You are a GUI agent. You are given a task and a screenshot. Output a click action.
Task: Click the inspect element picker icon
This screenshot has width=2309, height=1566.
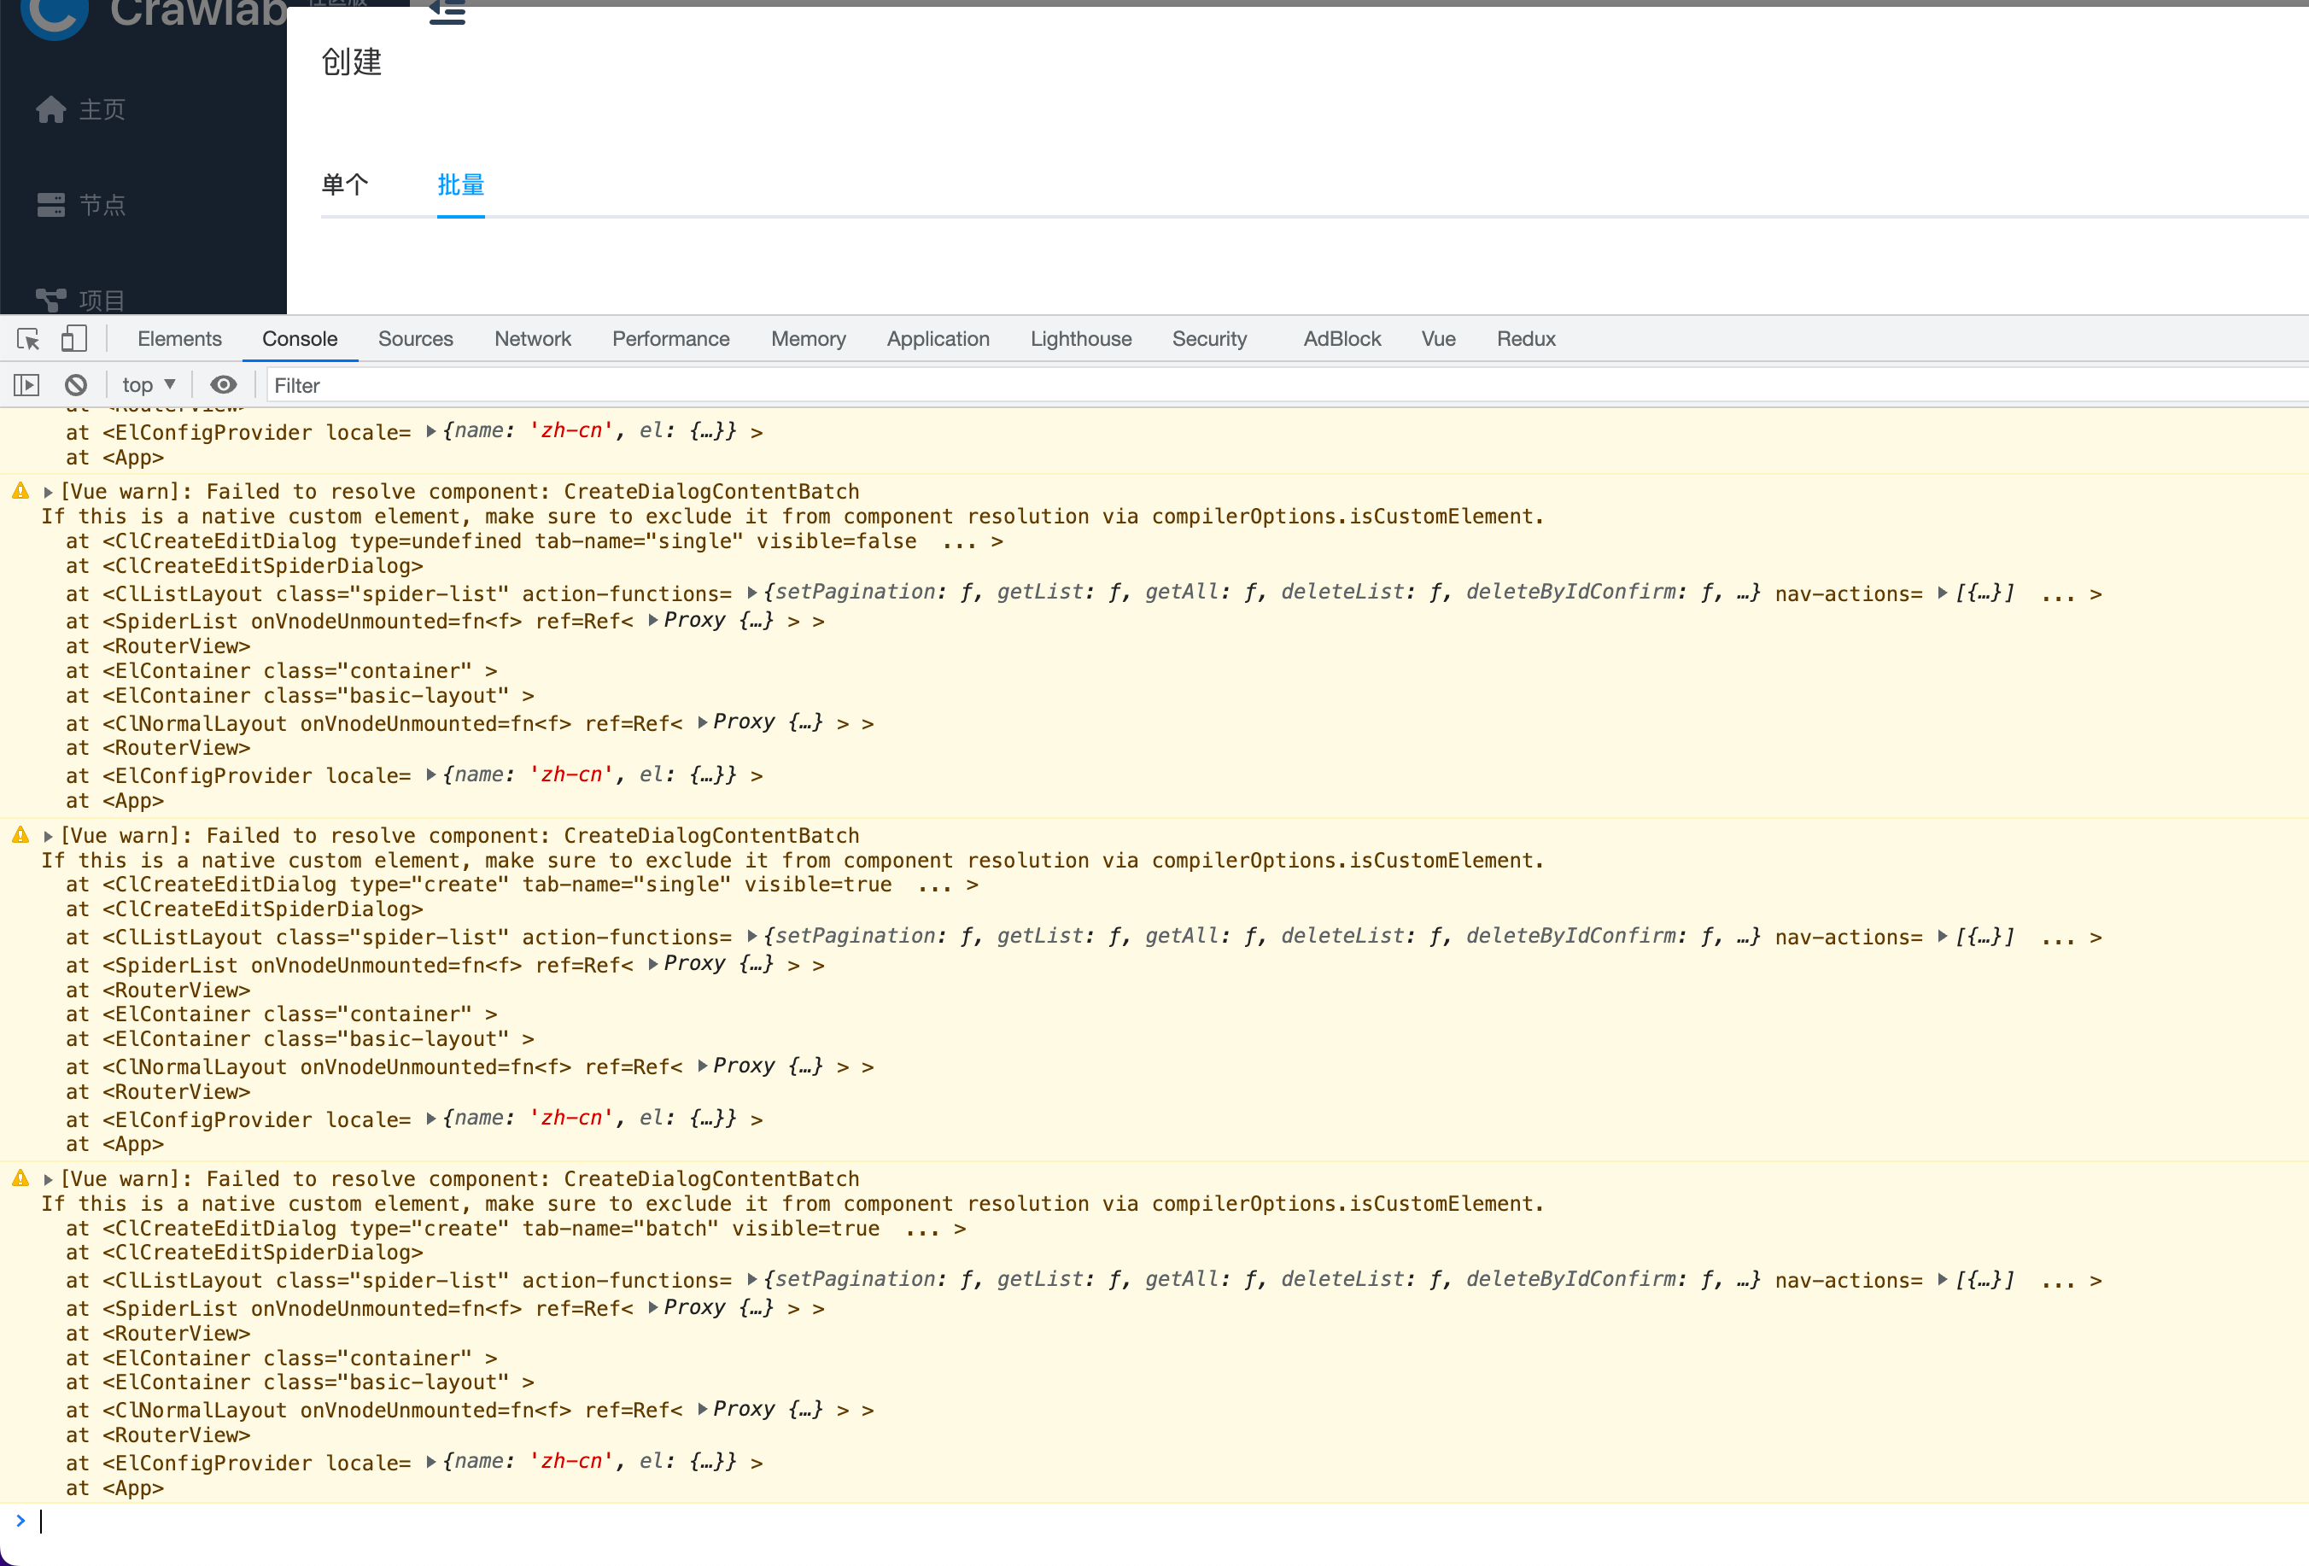(x=28, y=339)
